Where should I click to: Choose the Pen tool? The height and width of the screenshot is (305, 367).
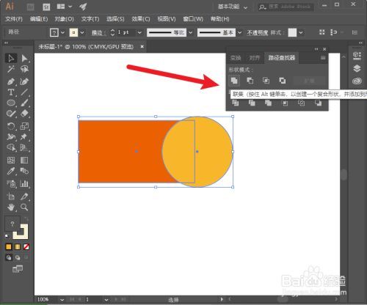click(11, 81)
